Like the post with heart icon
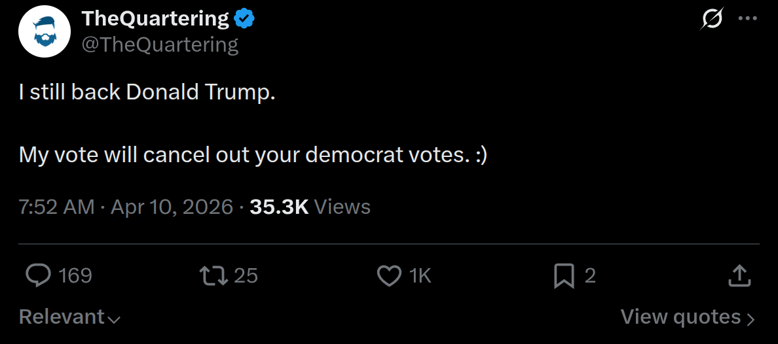 click(390, 276)
